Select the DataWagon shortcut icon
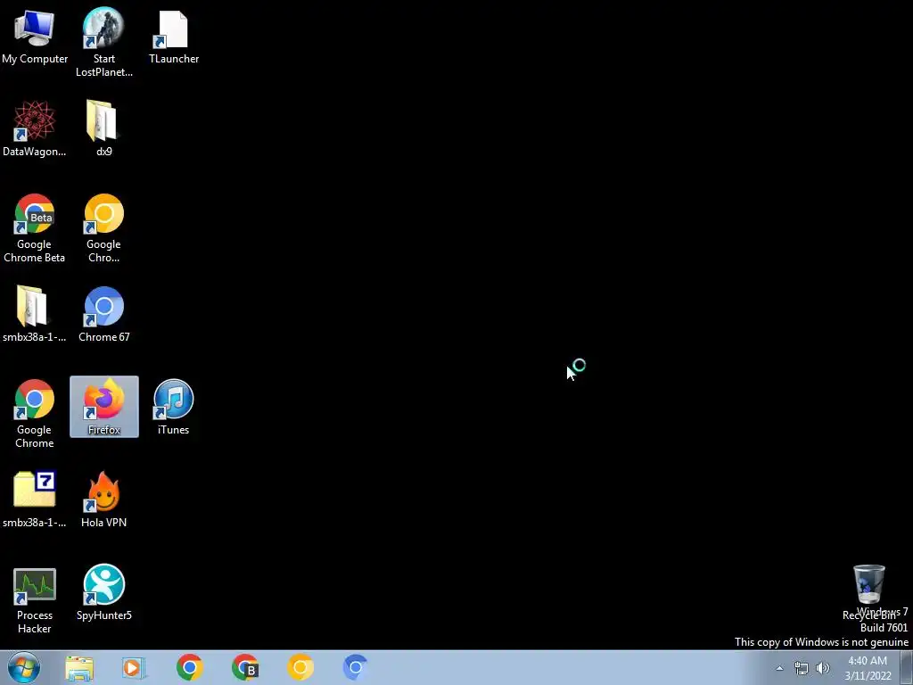The width and height of the screenshot is (913, 685). tap(35, 128)
